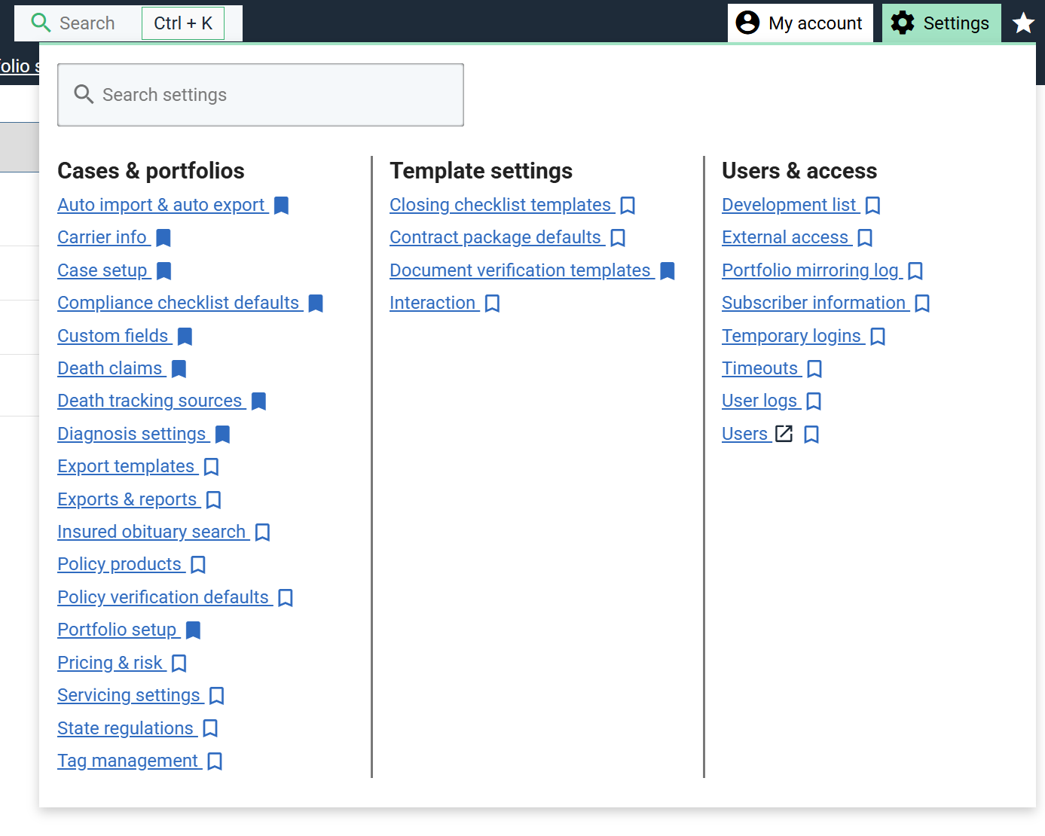Click the external-link icon beside Users
The height and width of the screenshot is (836, 1045).
[784, 434]
